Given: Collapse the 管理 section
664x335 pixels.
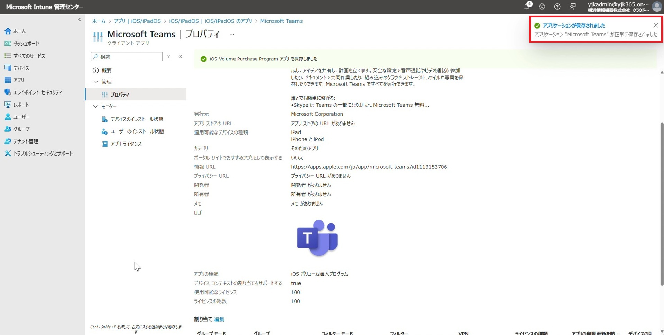Looking at the screenshot, I should [x=96, y=82].
